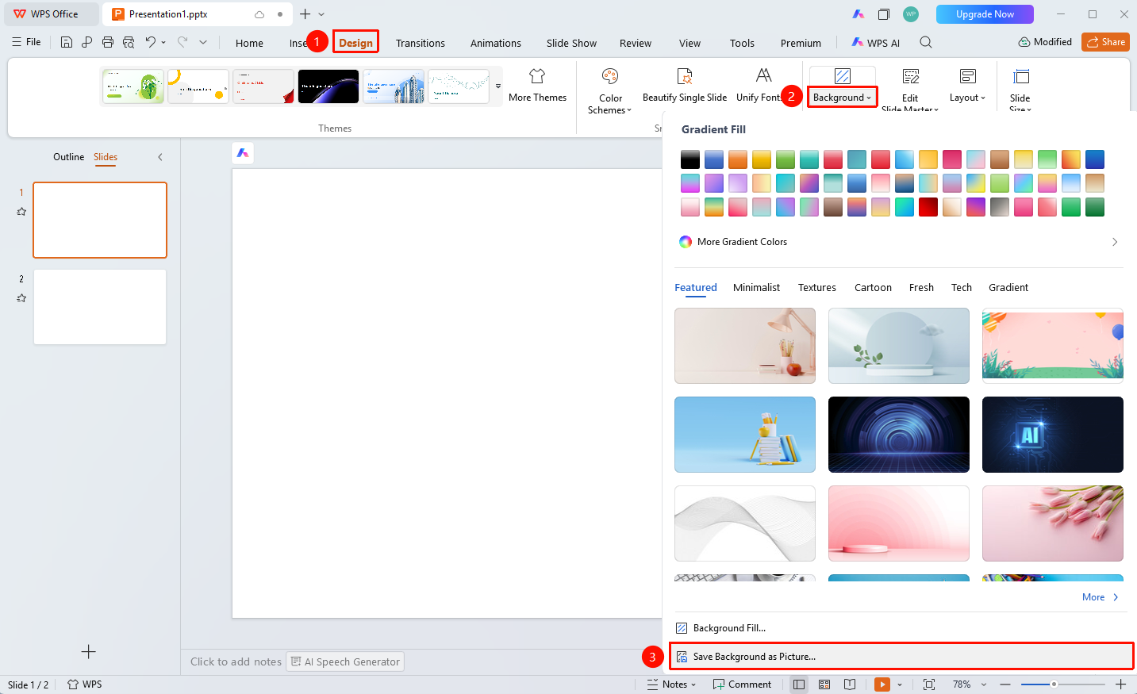
Task: Switch to reading view book icon
Action: pos(850,684)
